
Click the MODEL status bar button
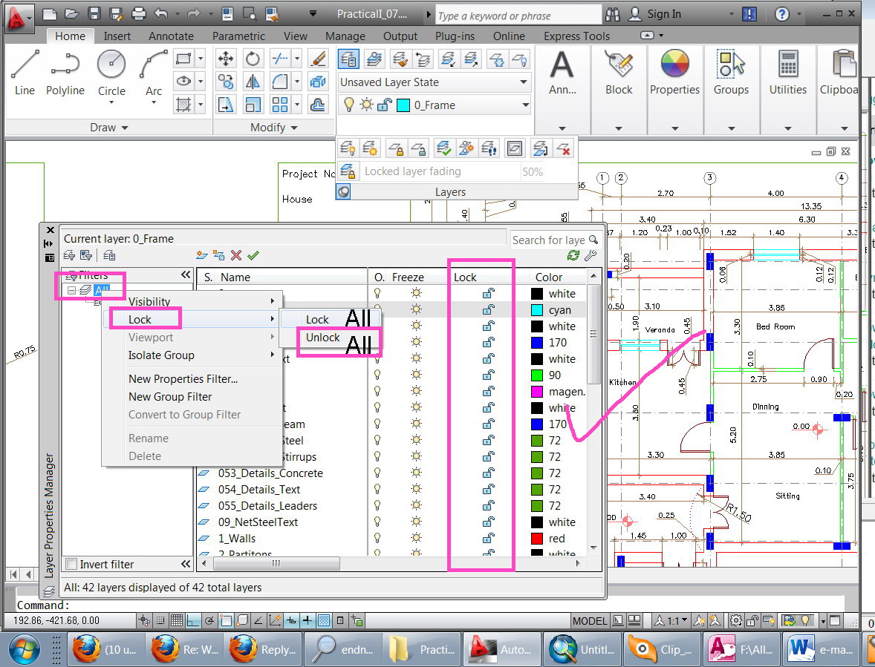(589, 620)
